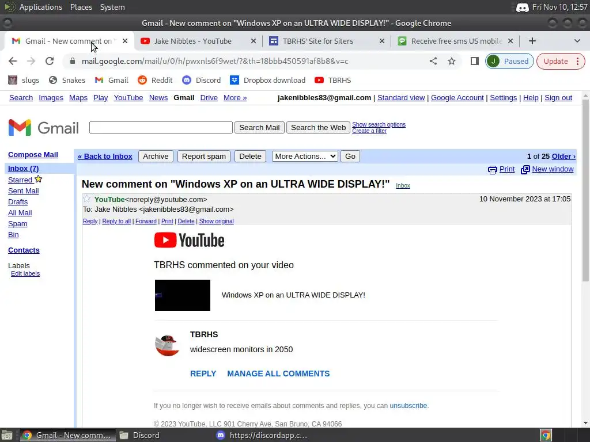Bookmark this page with the star icon
The width and height of the screenshot is (590, 442).
(x=452, y=61)
